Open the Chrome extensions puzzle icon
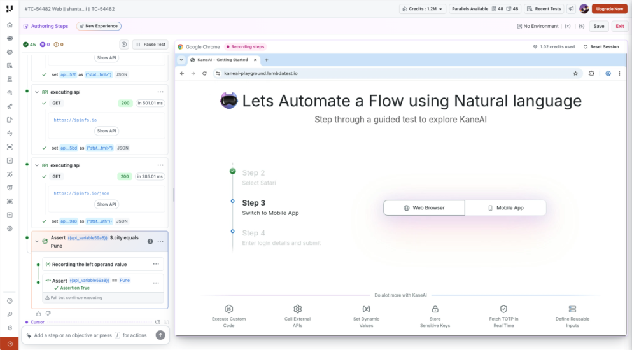 [x=591, y=73]
